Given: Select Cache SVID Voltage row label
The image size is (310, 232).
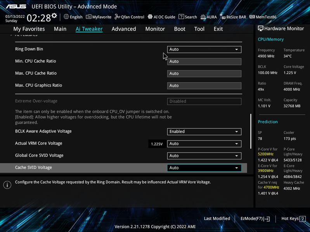Looking at the screenshot, I should pyautogui.click(x=33, y=167).
